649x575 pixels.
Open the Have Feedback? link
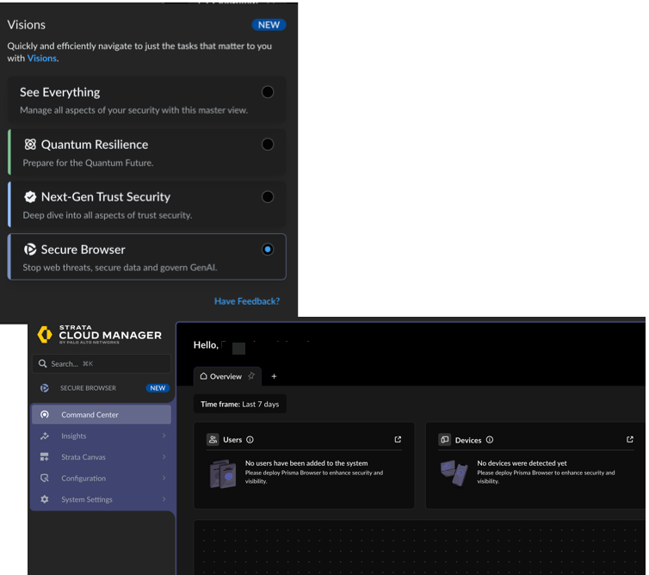click(247, 301)
